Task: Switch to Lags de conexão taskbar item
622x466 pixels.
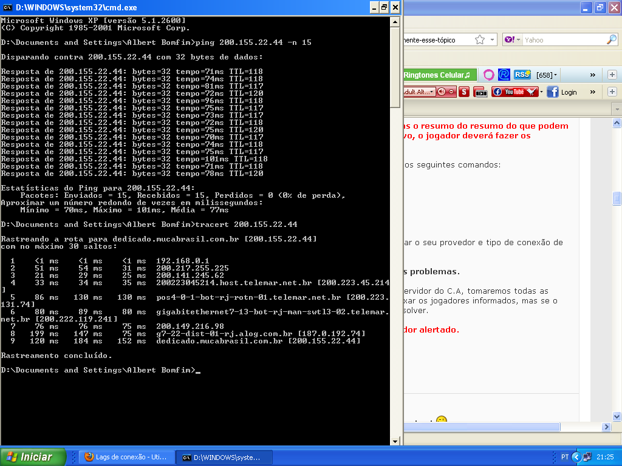Action: pos(126,457)
